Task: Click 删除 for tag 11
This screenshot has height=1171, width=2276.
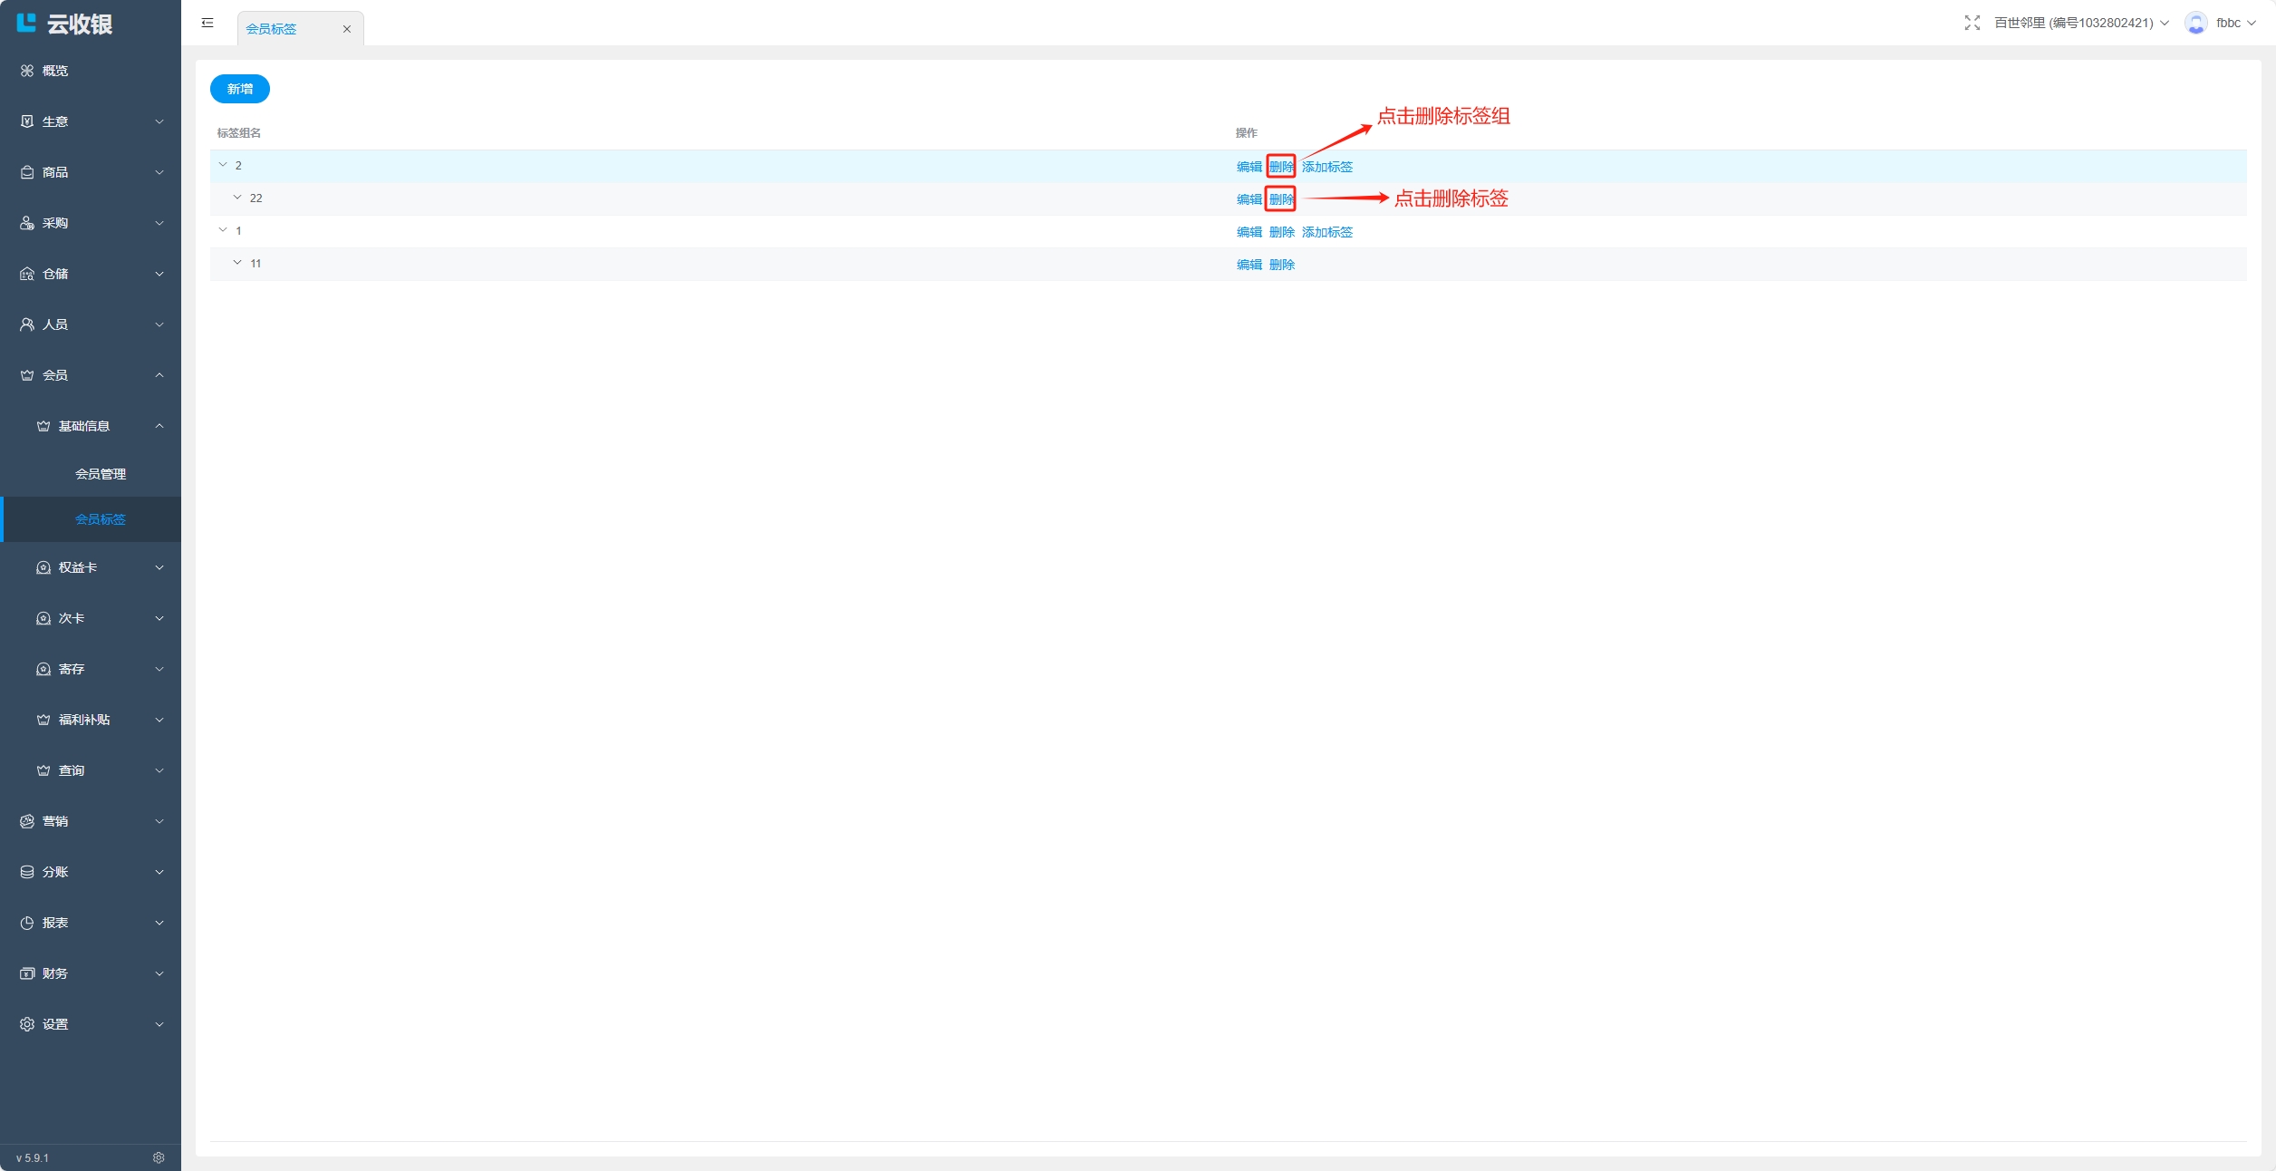Action: pos(1281,265)
